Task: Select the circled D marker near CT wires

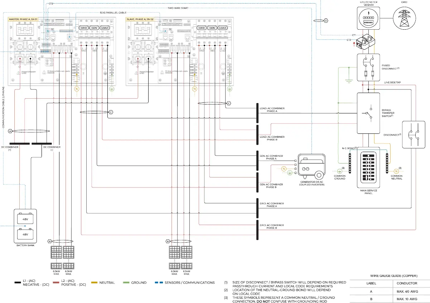Action: pyautogui.click(x=326, y=21)
